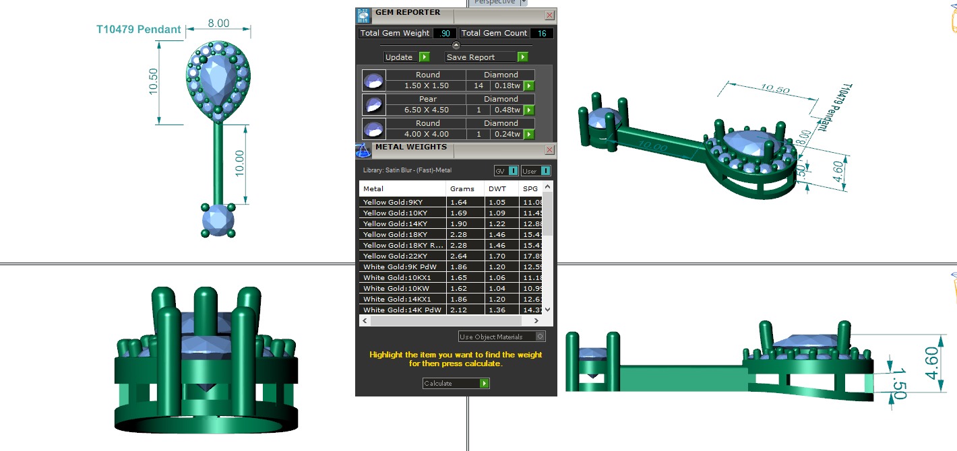The width and height of the screenshot is (957, 451).
Task: Click the 1.50 round diamond thumbnail
Action: pyautogui.click(x=373, y=80)
